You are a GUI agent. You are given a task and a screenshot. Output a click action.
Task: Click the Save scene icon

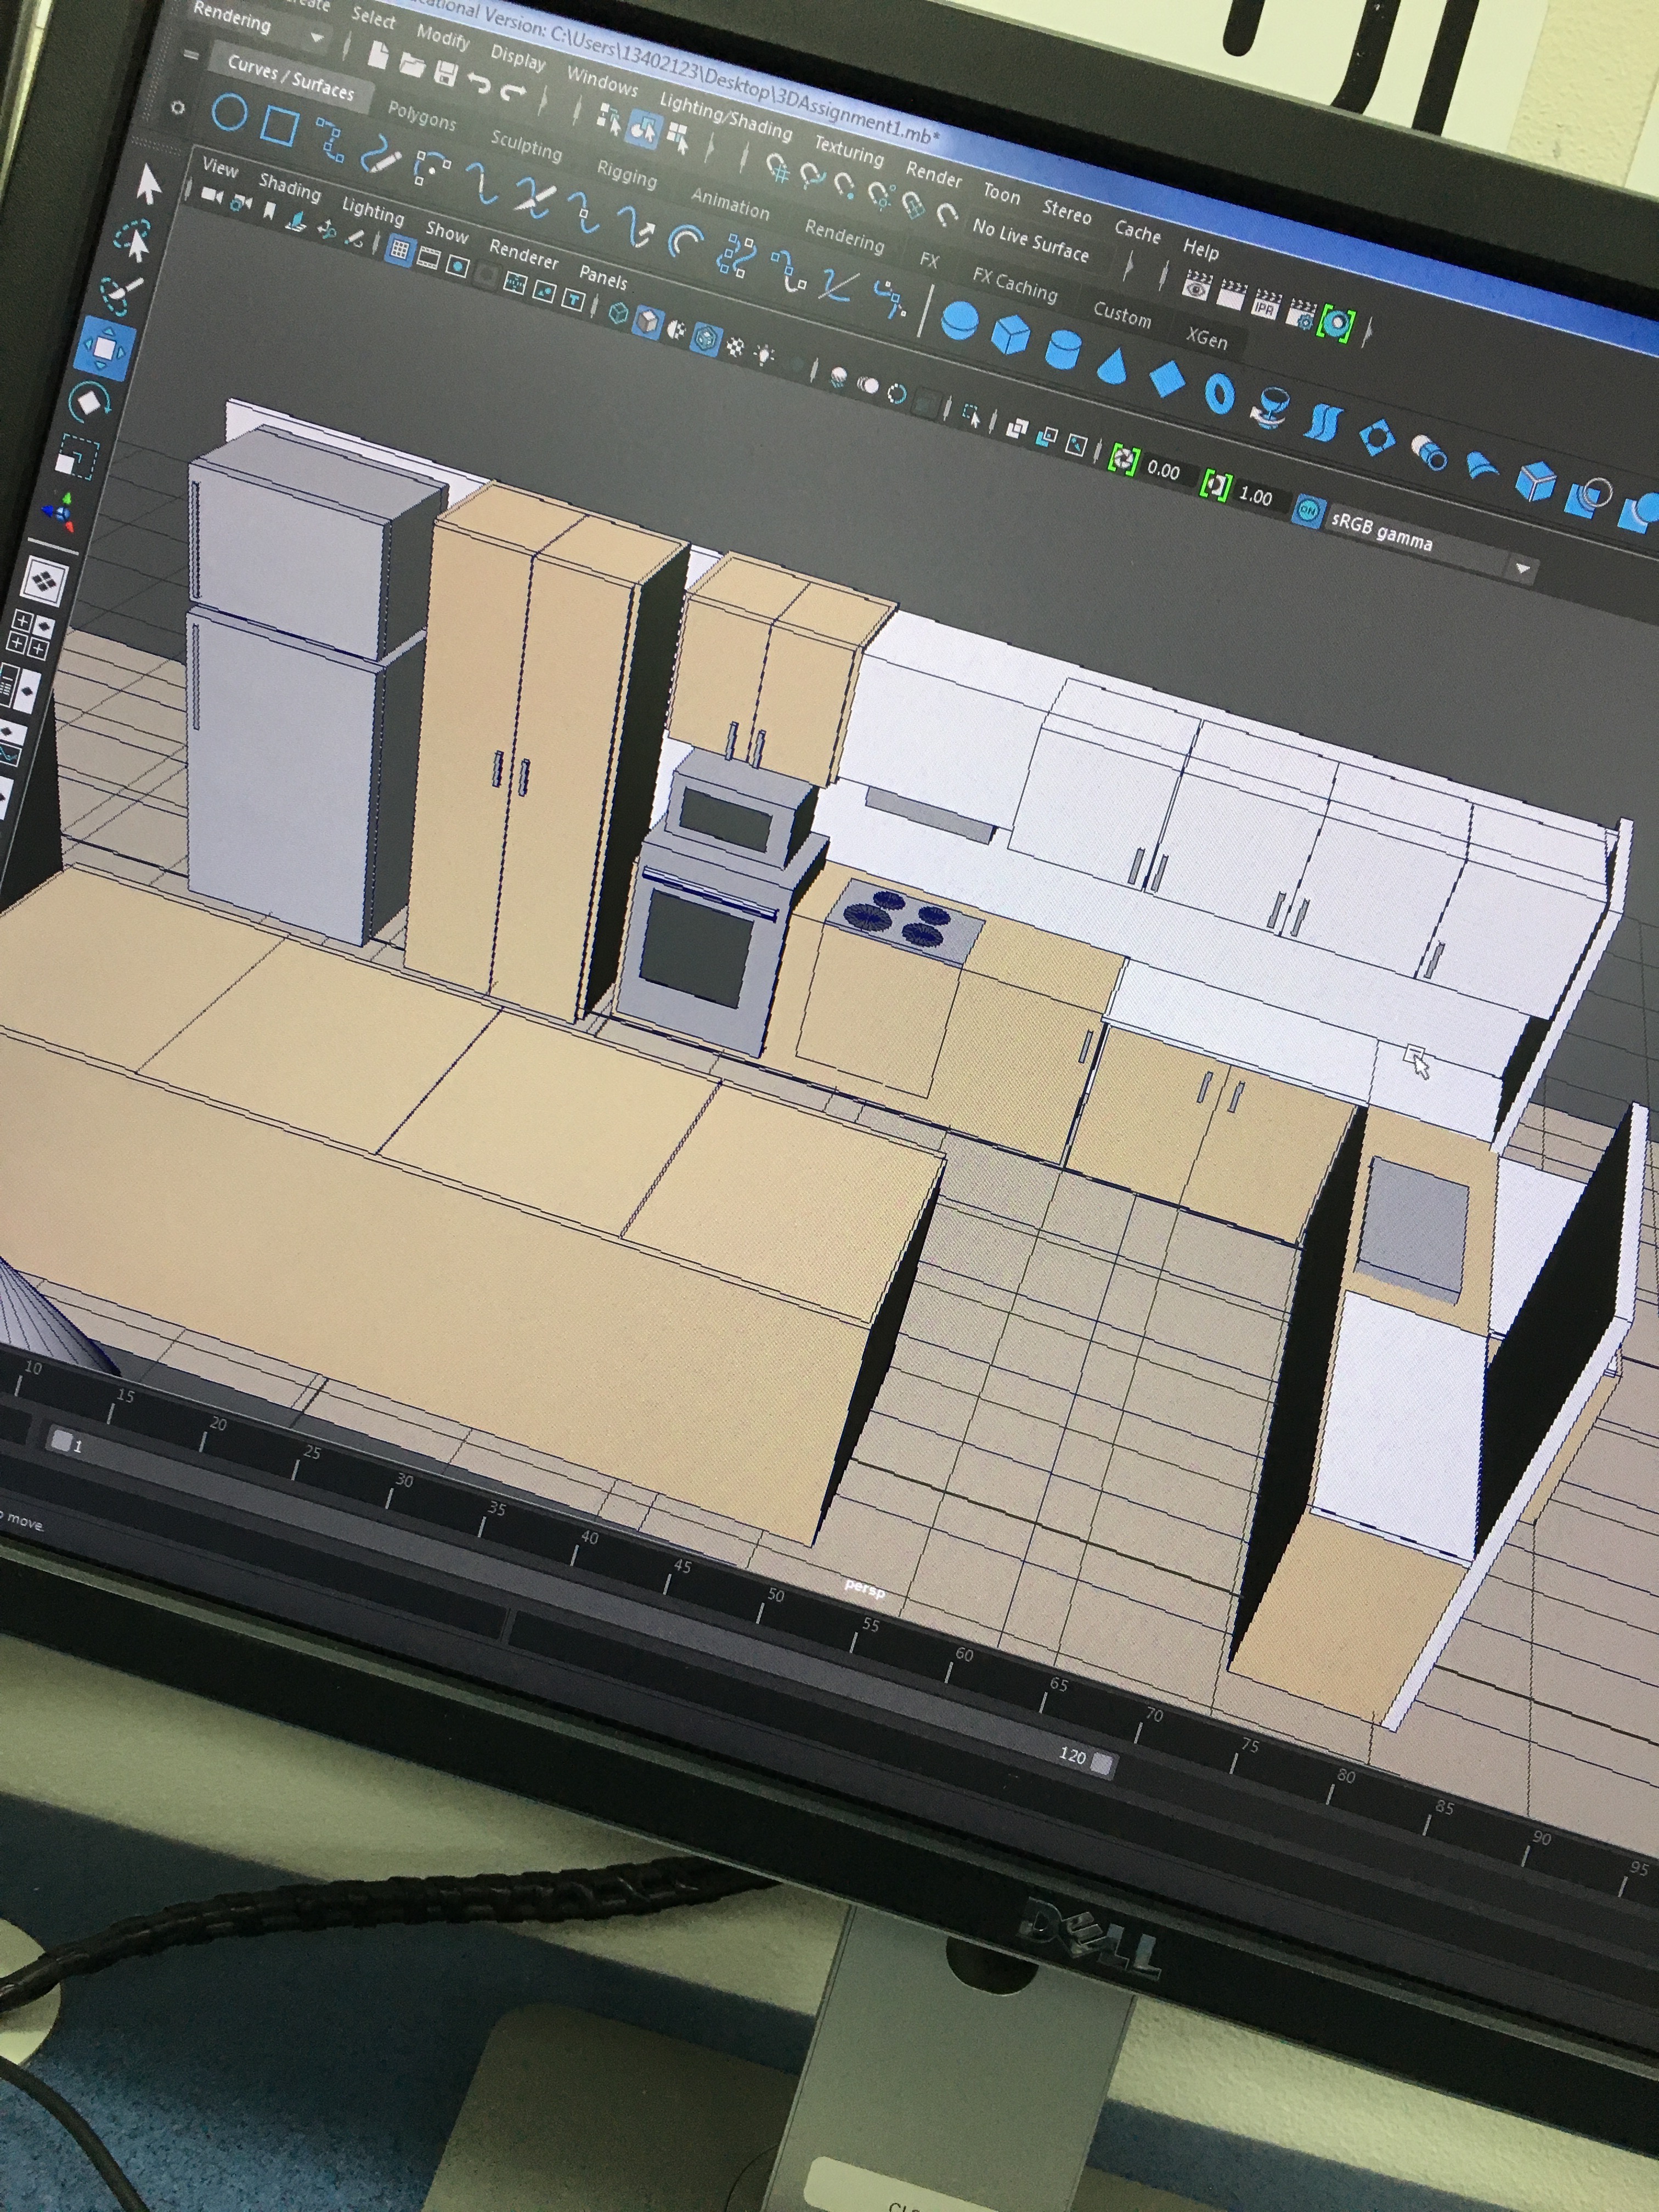pyautogui.click(x=446, y=73)
